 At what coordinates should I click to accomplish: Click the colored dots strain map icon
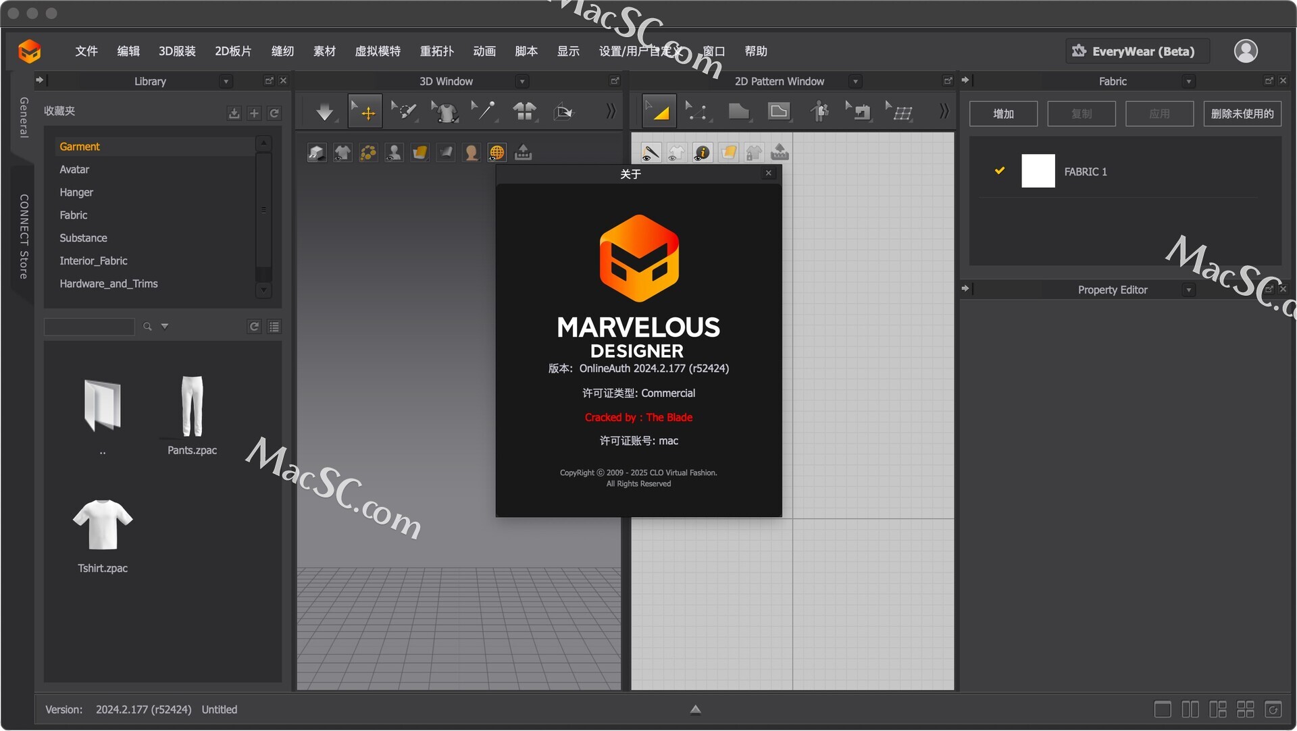click(368, 153)
